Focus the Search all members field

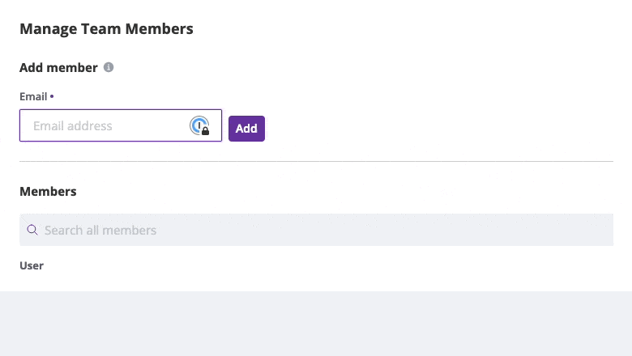[x=316, y=230]
